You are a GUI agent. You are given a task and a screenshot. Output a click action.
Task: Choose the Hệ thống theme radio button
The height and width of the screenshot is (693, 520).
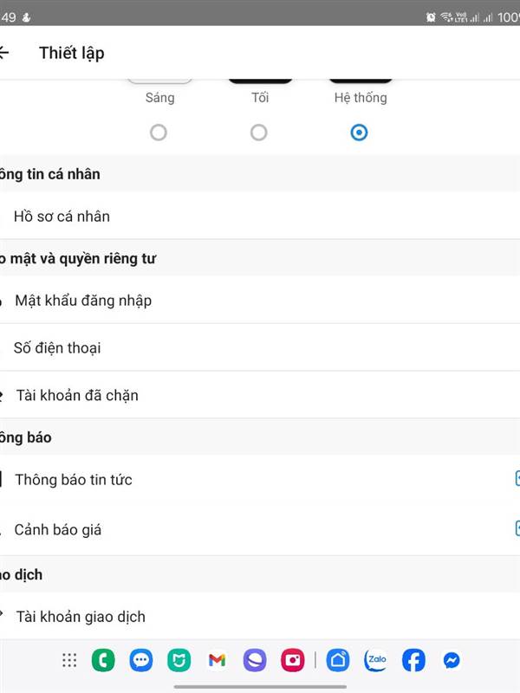click(359, 133)
